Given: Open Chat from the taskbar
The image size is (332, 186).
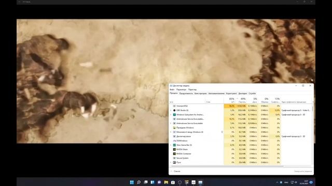Looking at the screenshot, I should 159,182.
